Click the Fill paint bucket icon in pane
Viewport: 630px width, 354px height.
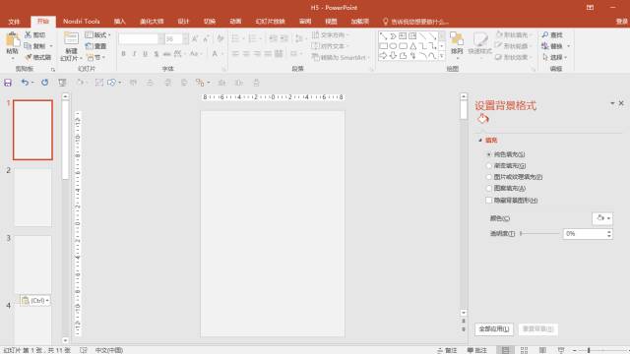click(483, 119)
